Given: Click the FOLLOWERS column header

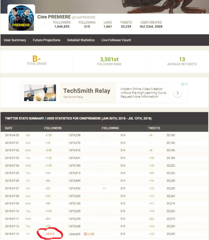Looking at the screenshot, I should click(53, 128).
